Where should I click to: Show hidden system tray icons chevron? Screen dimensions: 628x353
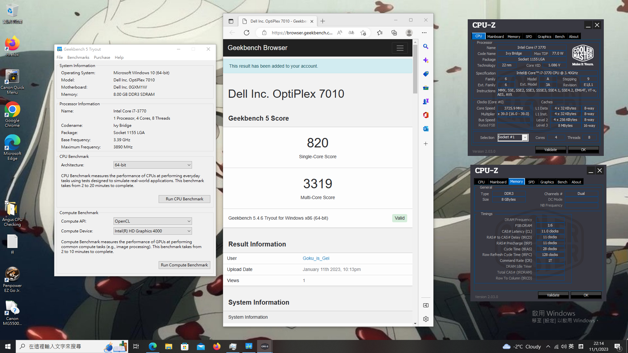tap(548, 346)
